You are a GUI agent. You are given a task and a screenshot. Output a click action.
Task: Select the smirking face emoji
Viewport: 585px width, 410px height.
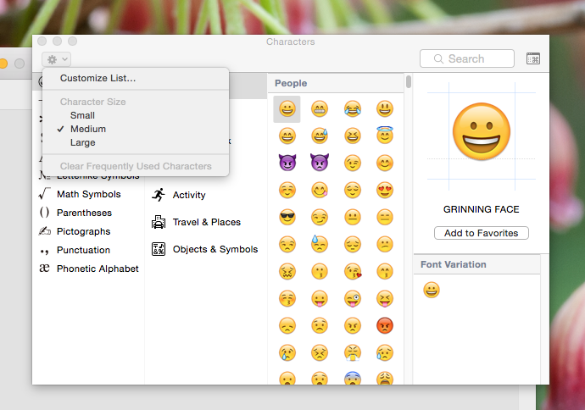320,218
